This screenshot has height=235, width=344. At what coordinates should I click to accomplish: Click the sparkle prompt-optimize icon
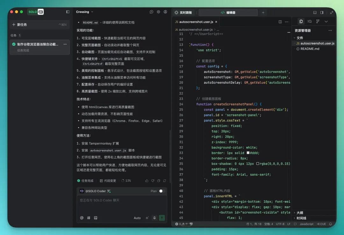(x=147, y=218)
